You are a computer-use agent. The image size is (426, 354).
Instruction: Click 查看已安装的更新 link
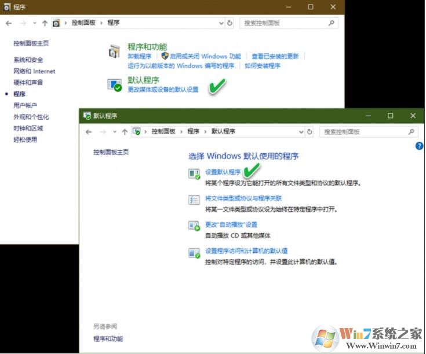[x=275, y=57]
